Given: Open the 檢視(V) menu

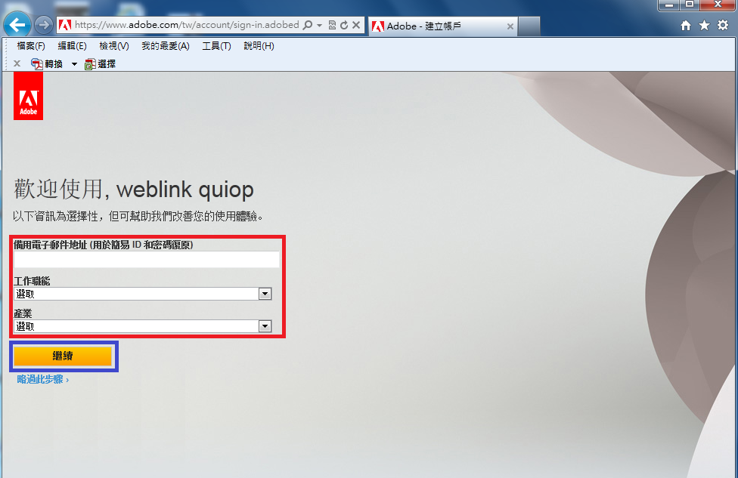Looking at the screenshot, I should click(114, 46).
